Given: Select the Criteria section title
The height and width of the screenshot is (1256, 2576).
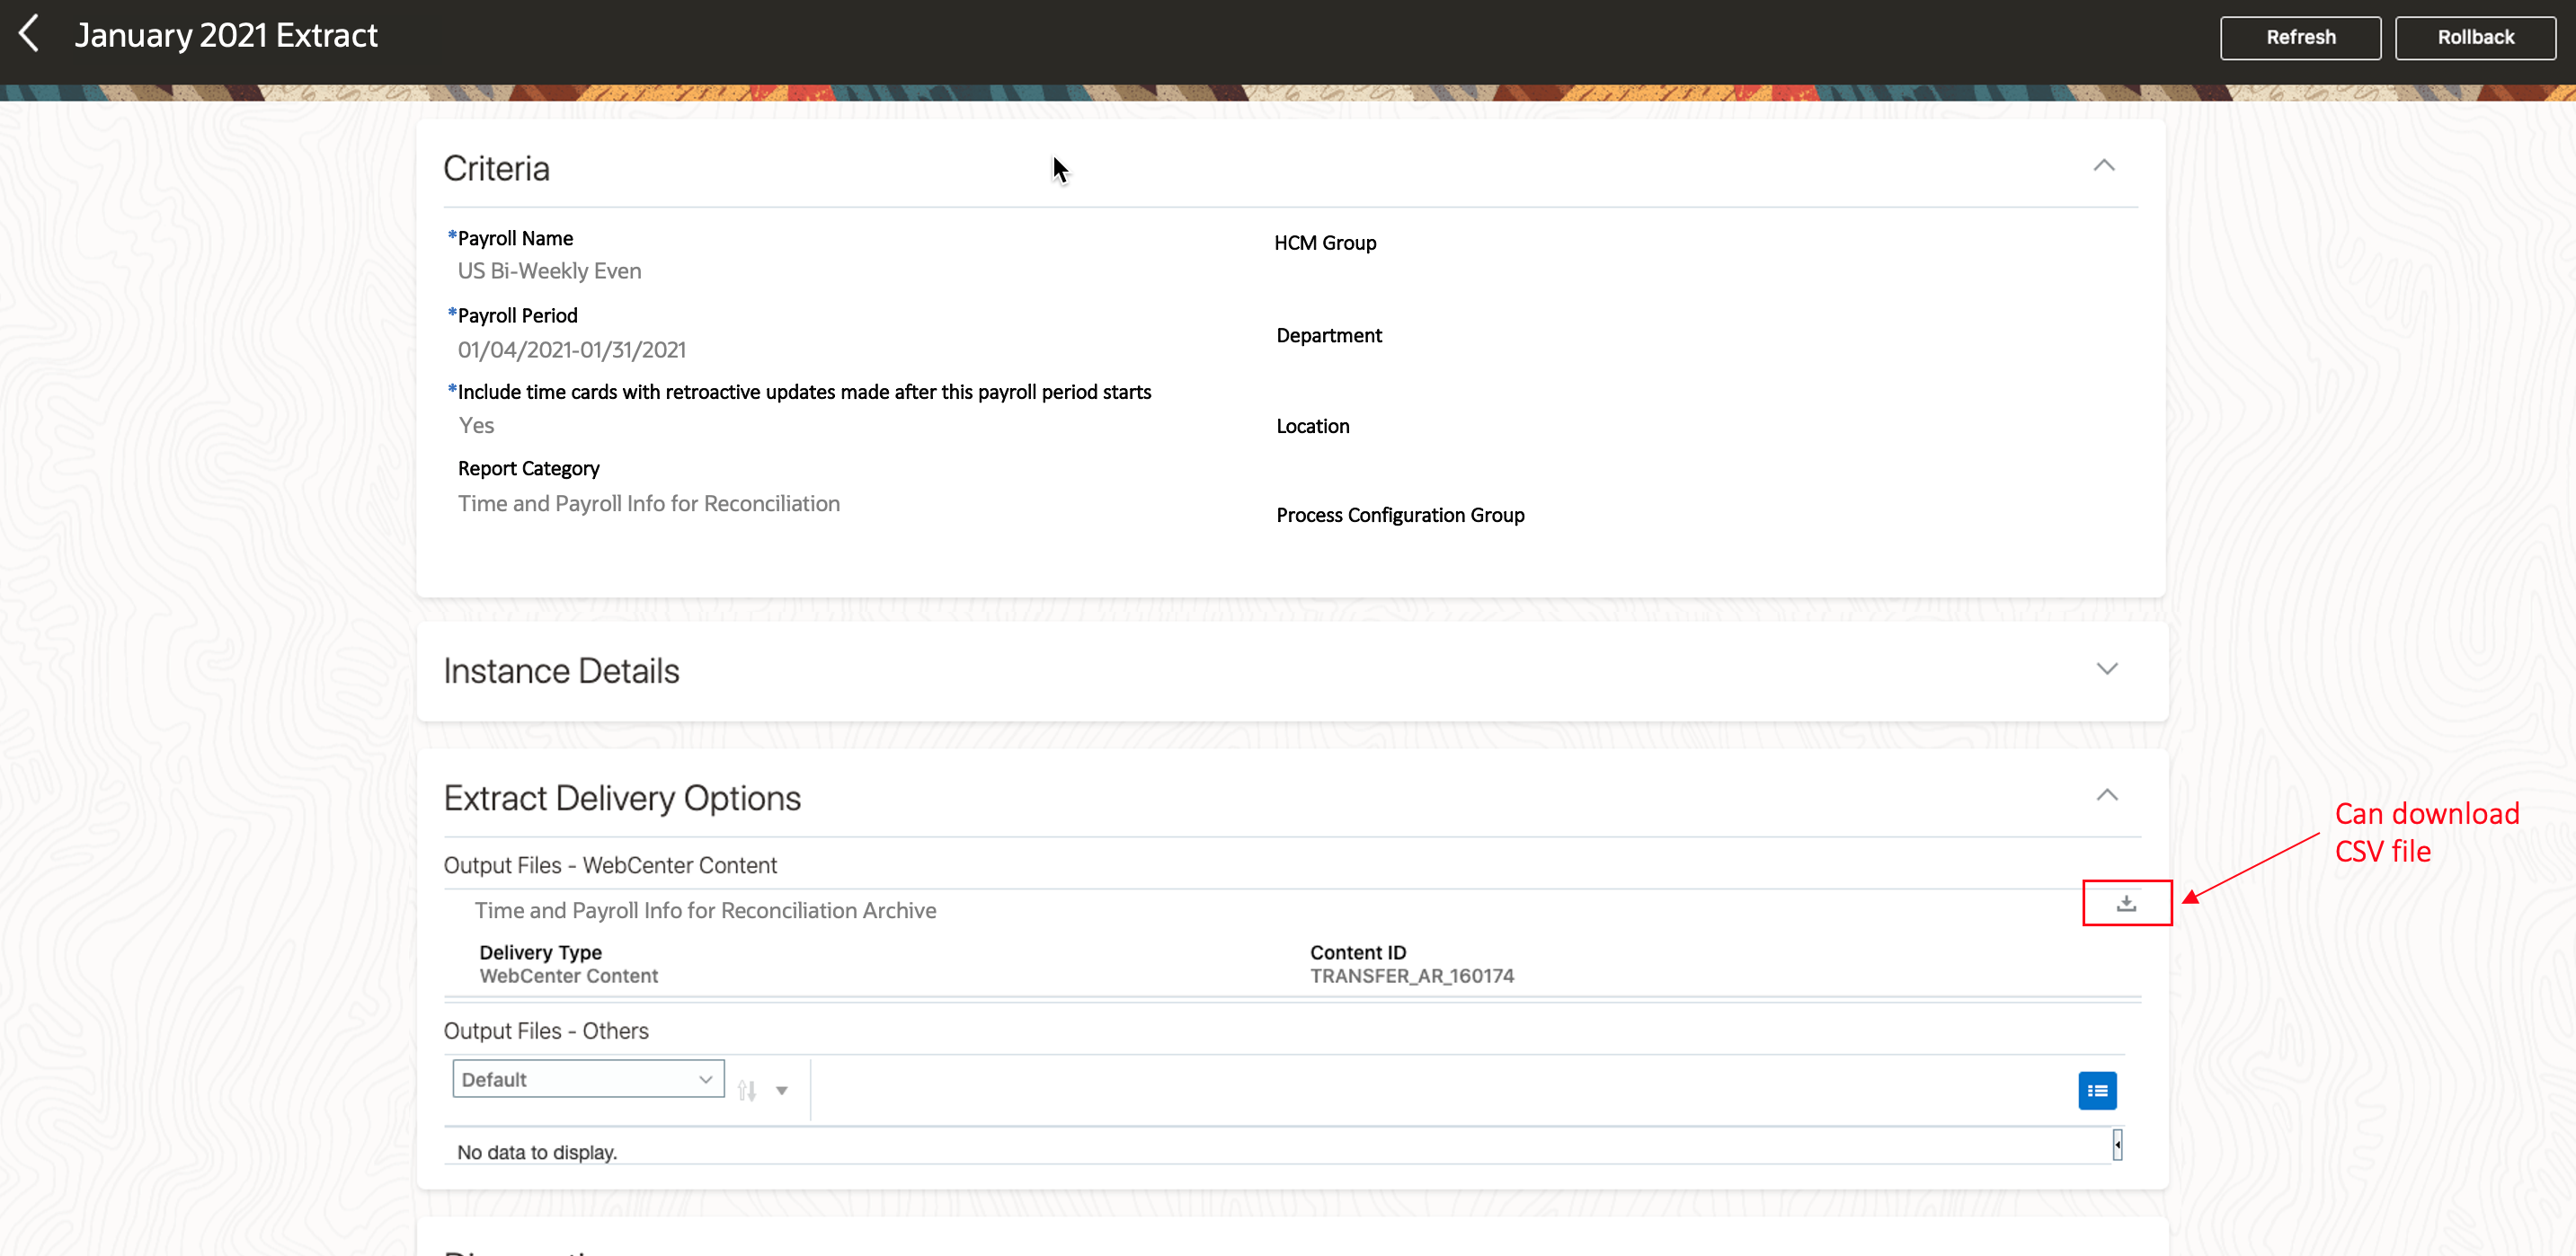Looking at the screenshot, I should (496, 168).
